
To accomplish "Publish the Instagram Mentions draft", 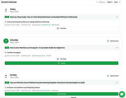I will tap(62, 63).
